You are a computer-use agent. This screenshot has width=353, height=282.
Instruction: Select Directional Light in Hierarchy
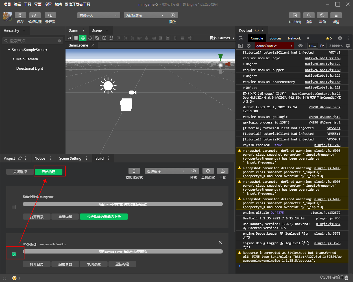coord(30,68)
